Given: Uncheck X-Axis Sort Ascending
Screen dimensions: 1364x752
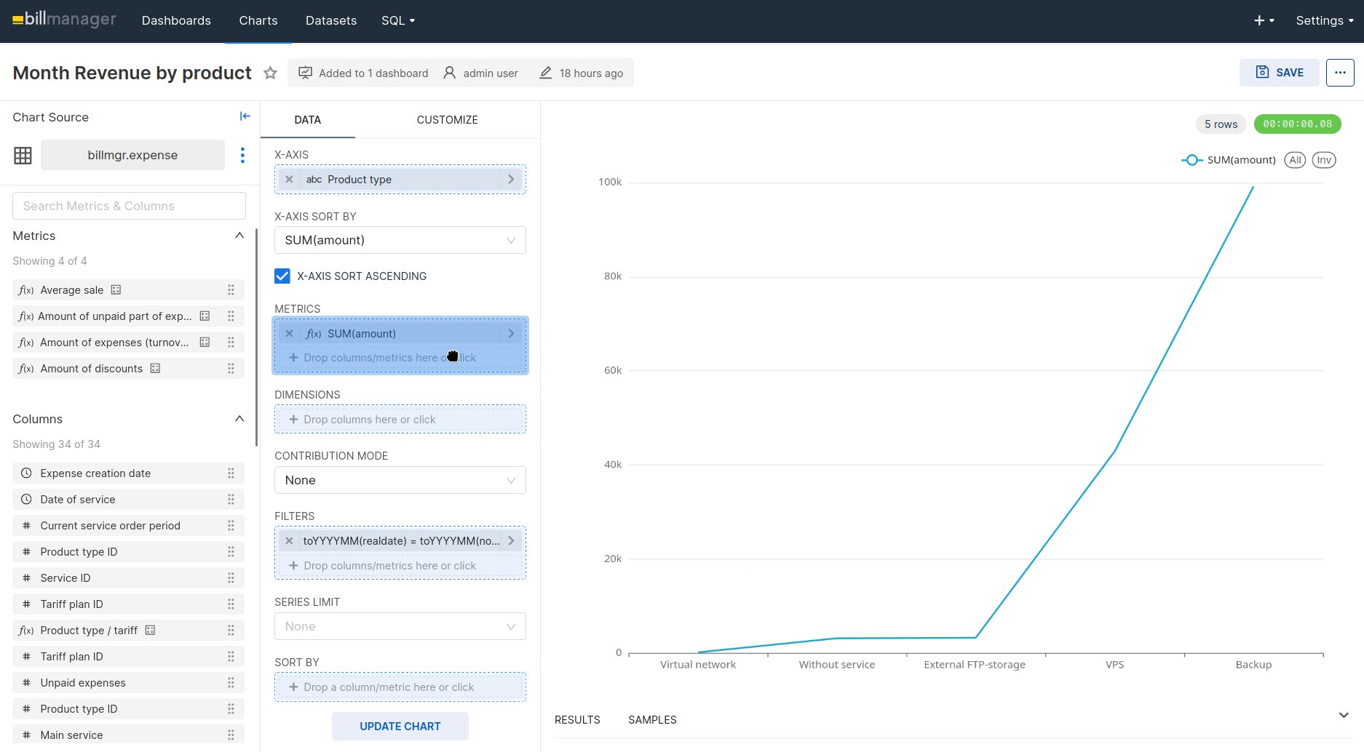Looking at the screenshot, I should (x=282, y=276).
